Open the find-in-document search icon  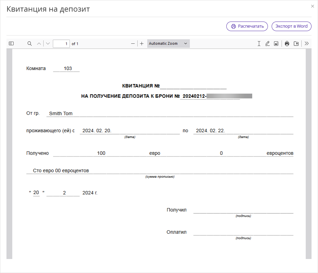pos(30,43)
